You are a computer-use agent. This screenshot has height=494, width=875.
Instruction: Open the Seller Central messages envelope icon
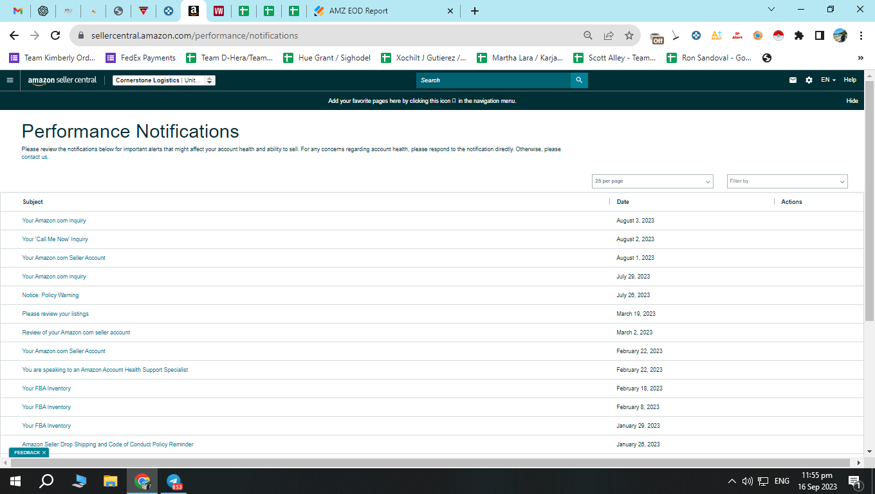point(793,80)
